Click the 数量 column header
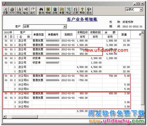Viewport: 147px width, 126px height. [124, 35]
